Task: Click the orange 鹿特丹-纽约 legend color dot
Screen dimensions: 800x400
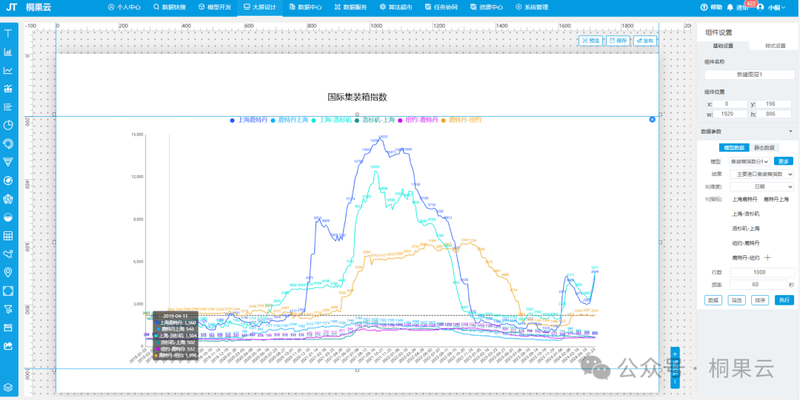Action: click(444, 120)
